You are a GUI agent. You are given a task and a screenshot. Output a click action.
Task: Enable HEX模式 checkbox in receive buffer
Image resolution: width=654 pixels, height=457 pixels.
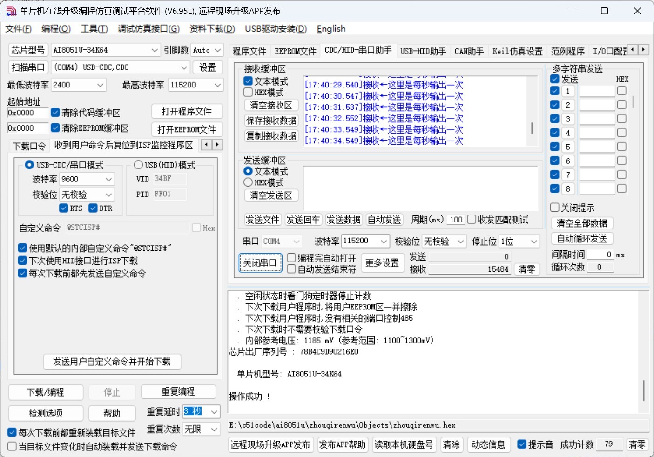point(248,92)
